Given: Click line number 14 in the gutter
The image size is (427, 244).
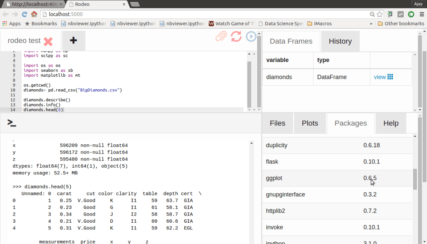Looking at the screenshot, I should point(13,110).
